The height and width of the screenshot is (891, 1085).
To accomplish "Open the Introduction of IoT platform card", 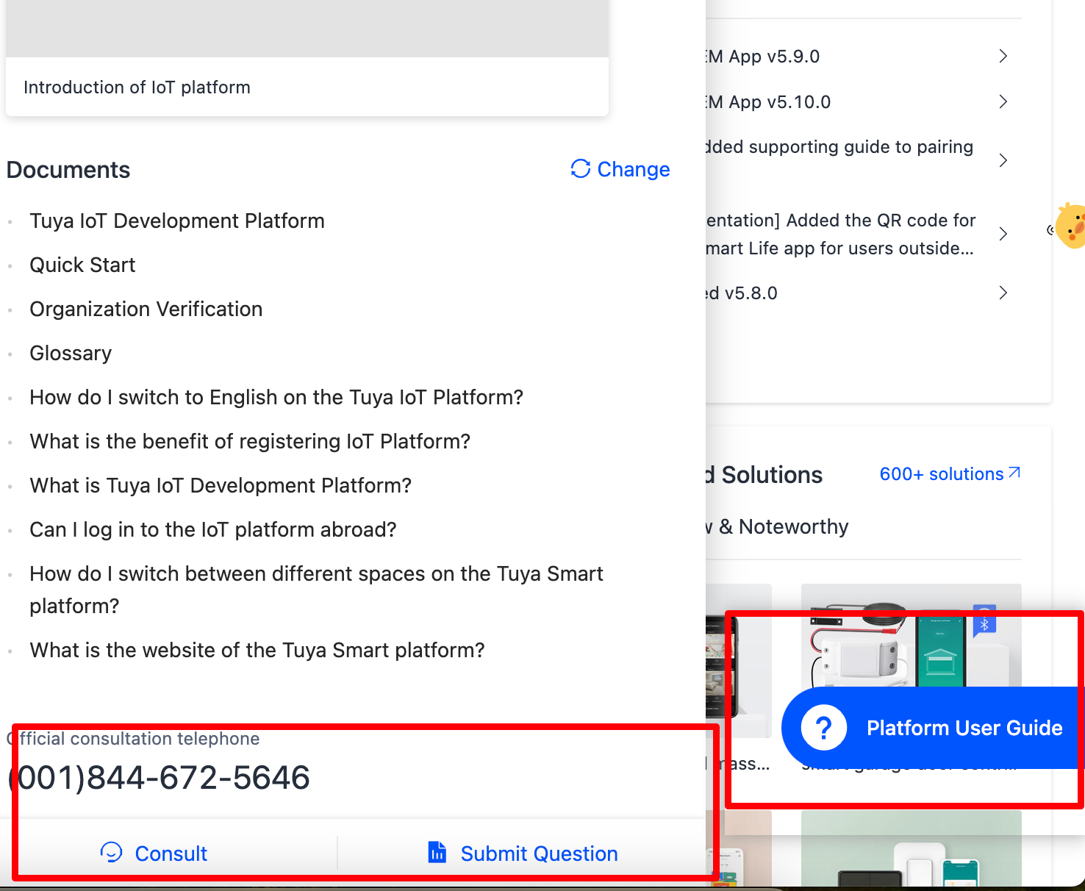I will point(307,58).
